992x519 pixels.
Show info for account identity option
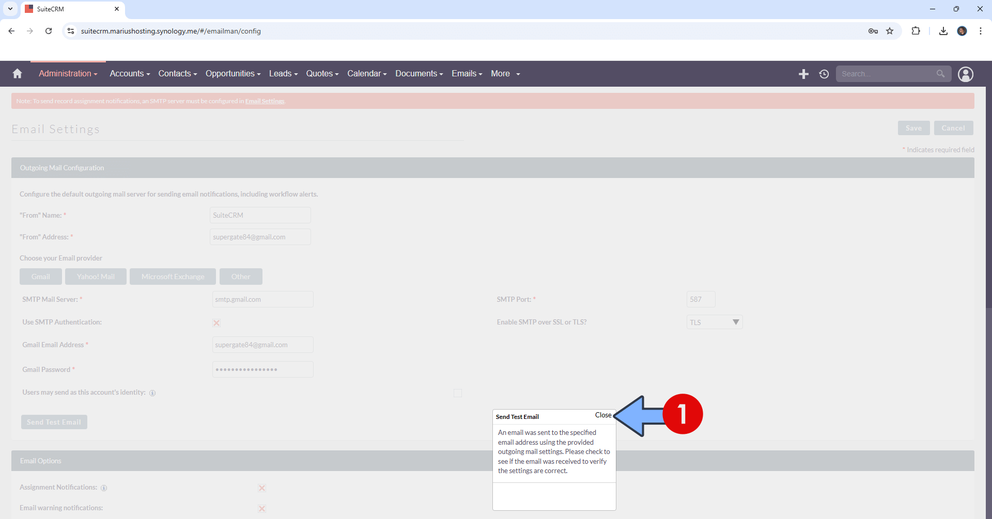[x=152, y=393]
